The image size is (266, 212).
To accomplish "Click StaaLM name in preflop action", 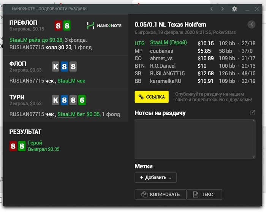I will click(19, 40).
